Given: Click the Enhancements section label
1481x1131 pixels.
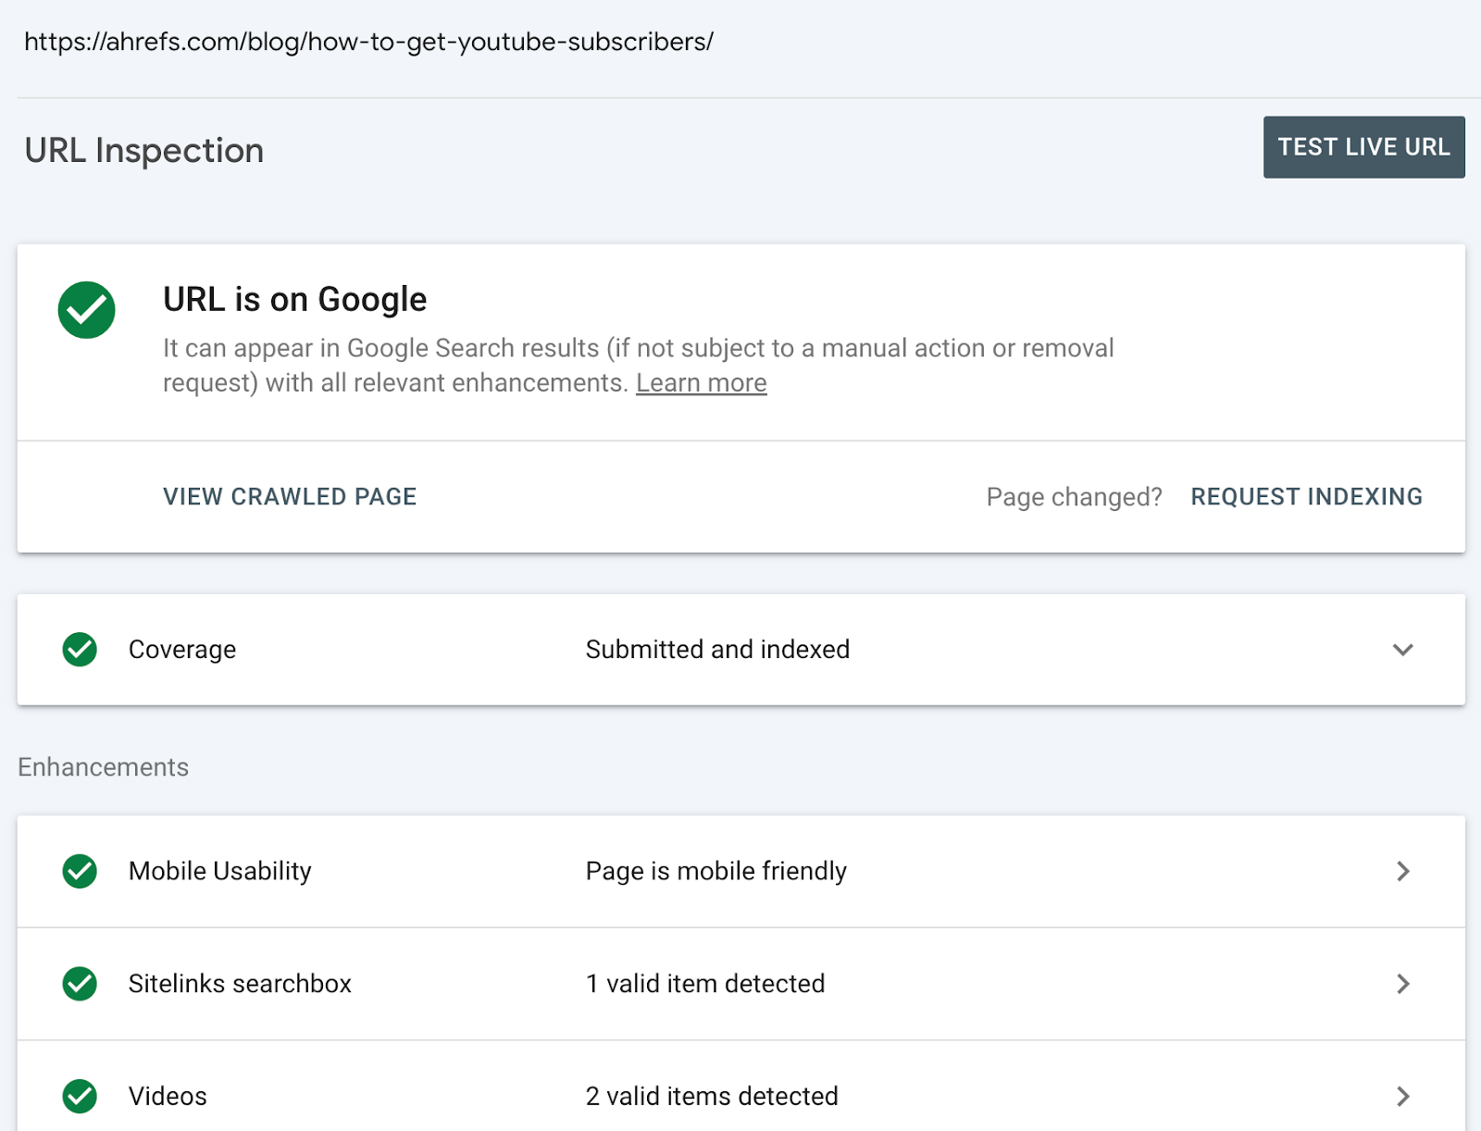Looking at the screenshot, I should (104, 767).
